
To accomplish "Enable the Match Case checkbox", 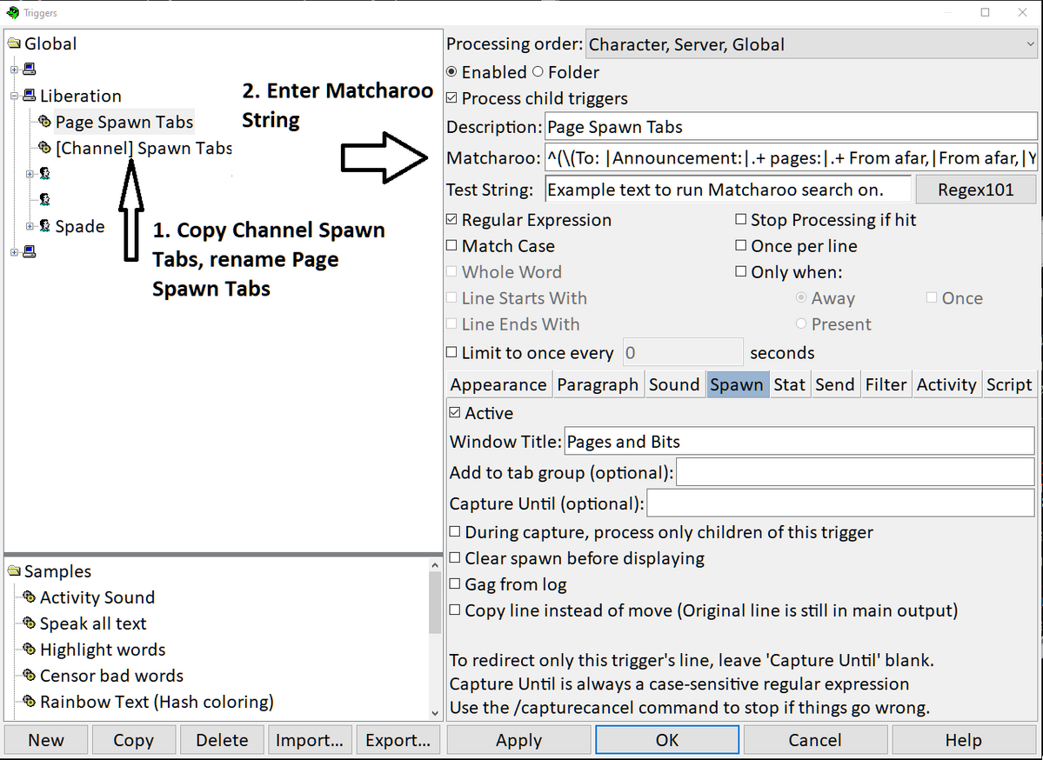I will [x=451, y=245].
